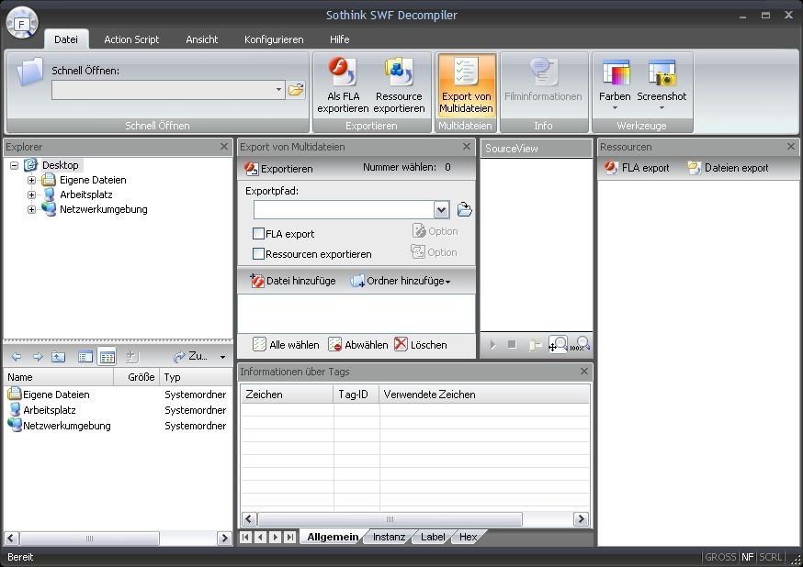
Task: Open the Exportpfad dropdown arrow
Action: (441, 209)
